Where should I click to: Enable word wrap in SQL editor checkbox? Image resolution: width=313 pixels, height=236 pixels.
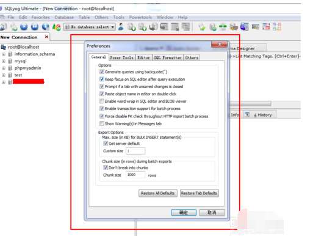point(102,101)
